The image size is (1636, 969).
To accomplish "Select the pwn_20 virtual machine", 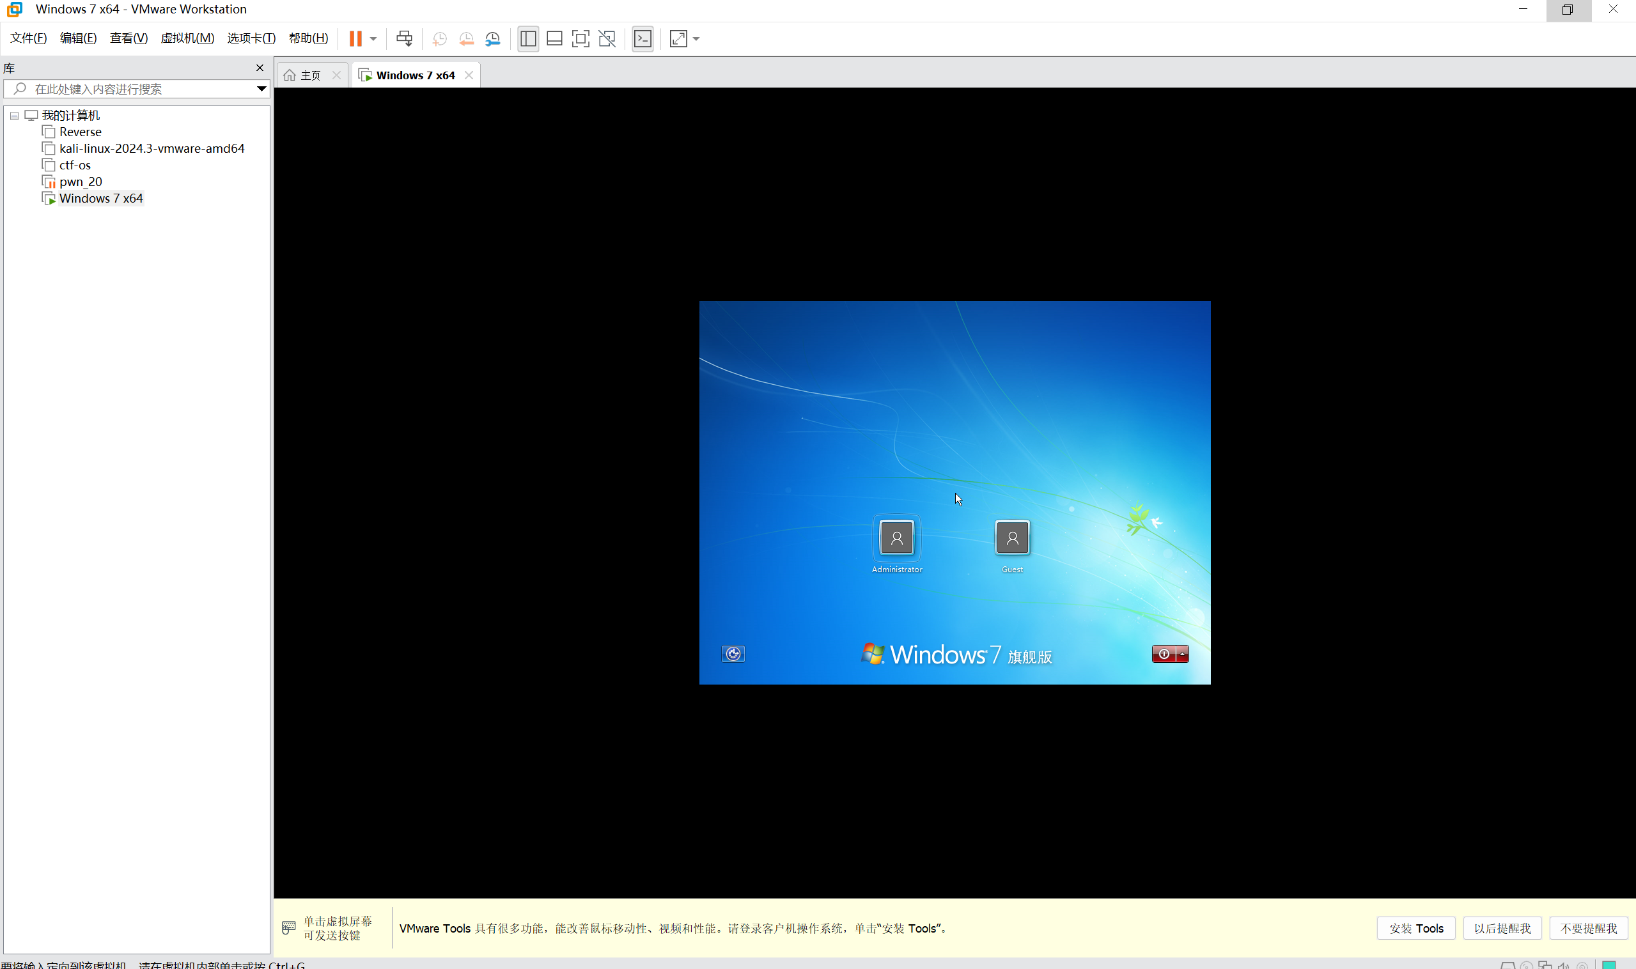I will 81,182.
